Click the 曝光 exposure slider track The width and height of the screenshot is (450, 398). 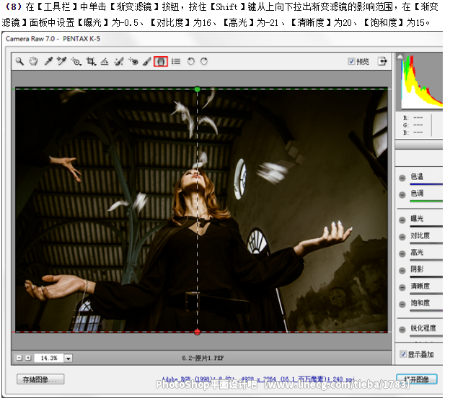426,226
